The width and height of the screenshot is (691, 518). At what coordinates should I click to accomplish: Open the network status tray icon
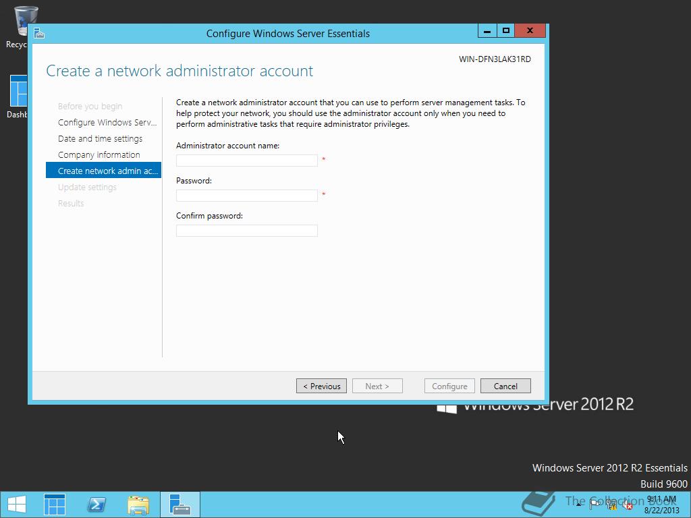611,505
